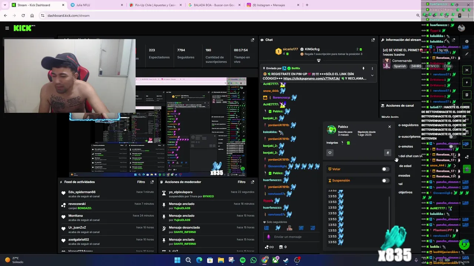This screenshot has width=474, height=266.
Task: Pop out Acciones de moderador panel
Action: click(x=253, y=182)
